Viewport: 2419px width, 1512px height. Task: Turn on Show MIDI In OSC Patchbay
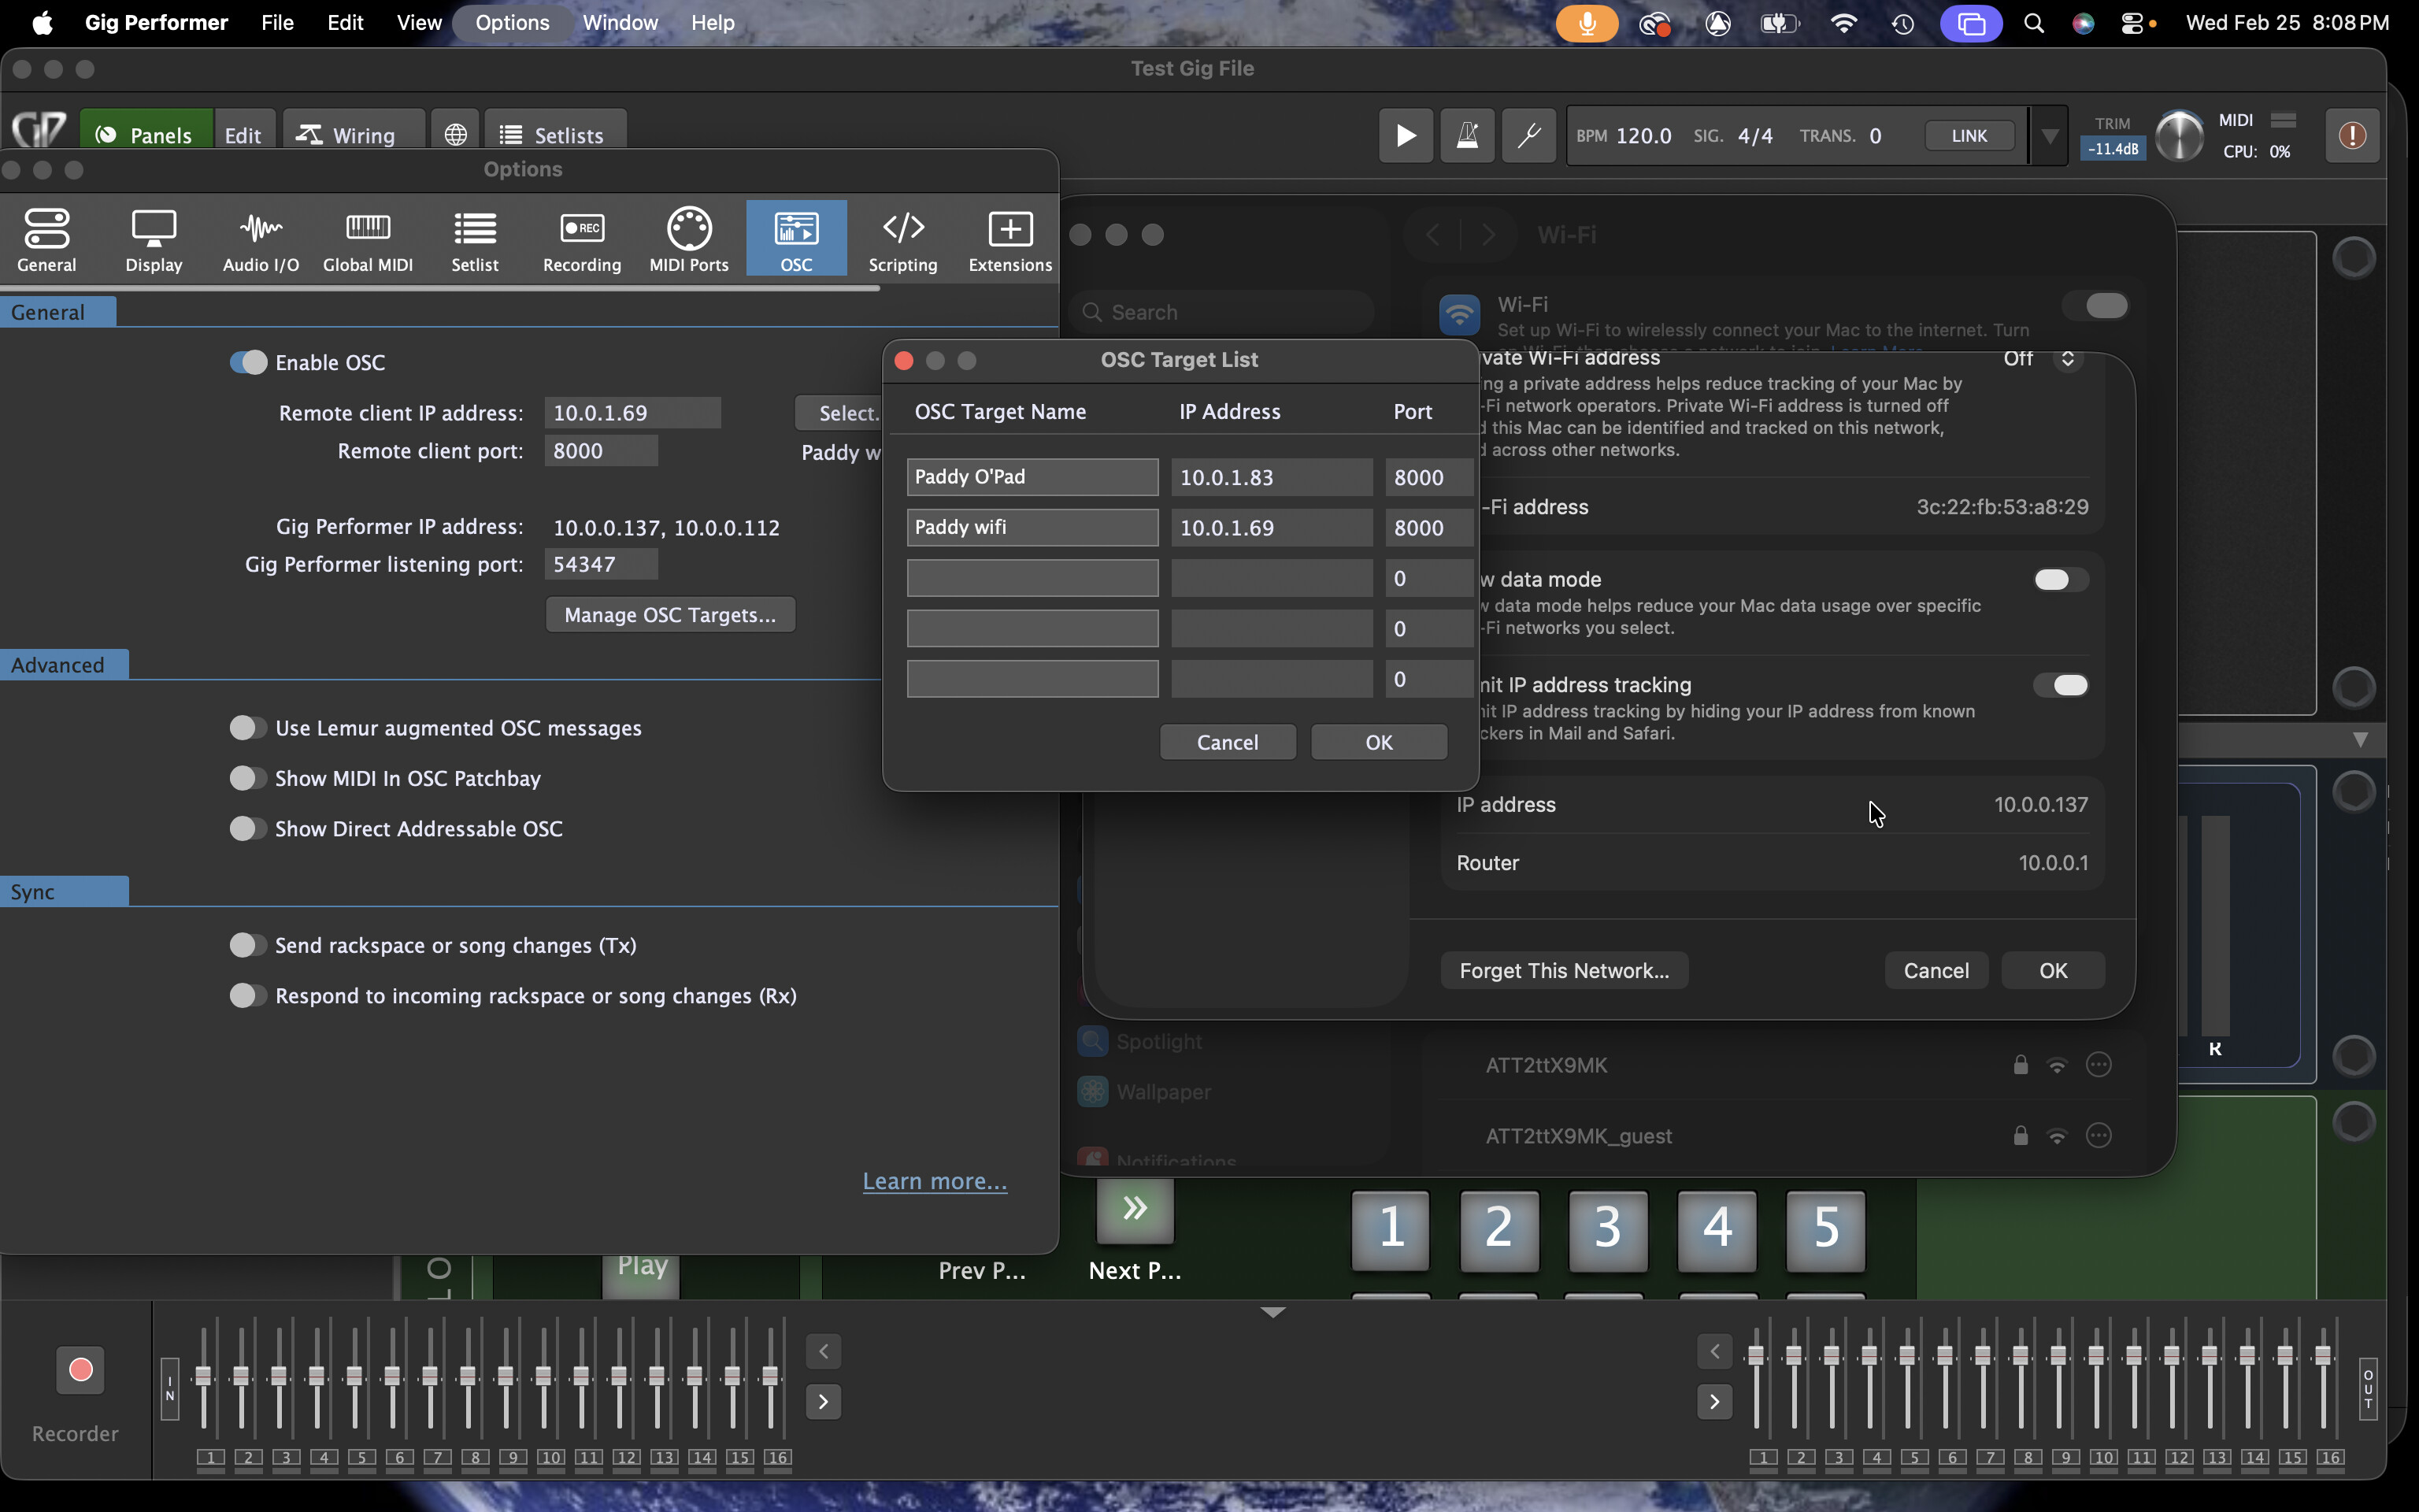pos(248,778)
